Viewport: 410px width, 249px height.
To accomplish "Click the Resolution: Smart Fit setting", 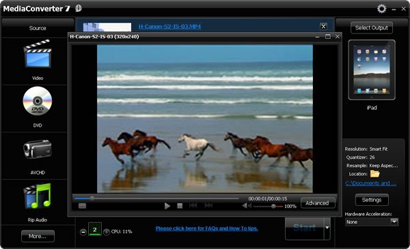I will 366,149.
